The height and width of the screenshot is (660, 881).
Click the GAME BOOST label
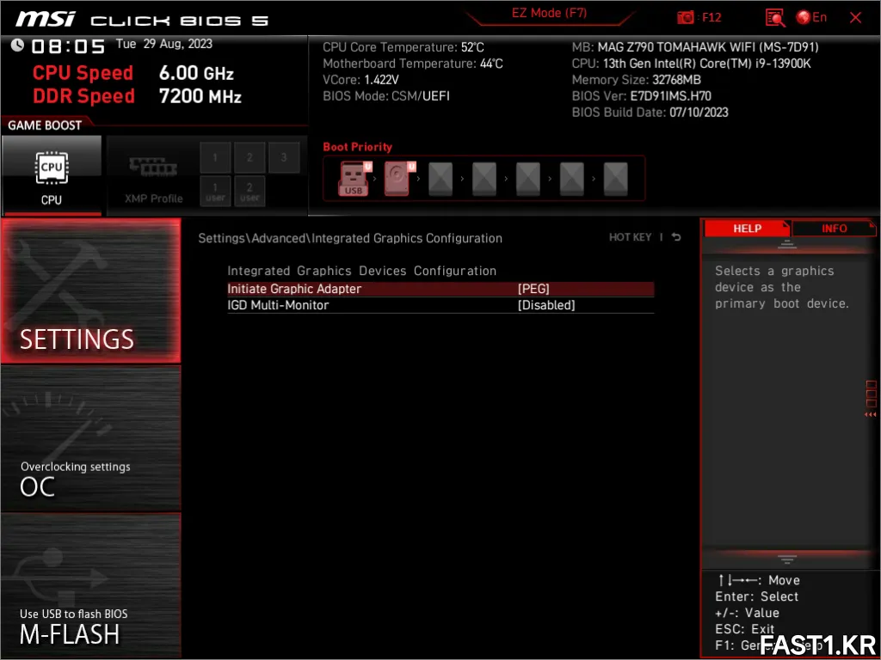coord(45,125)
